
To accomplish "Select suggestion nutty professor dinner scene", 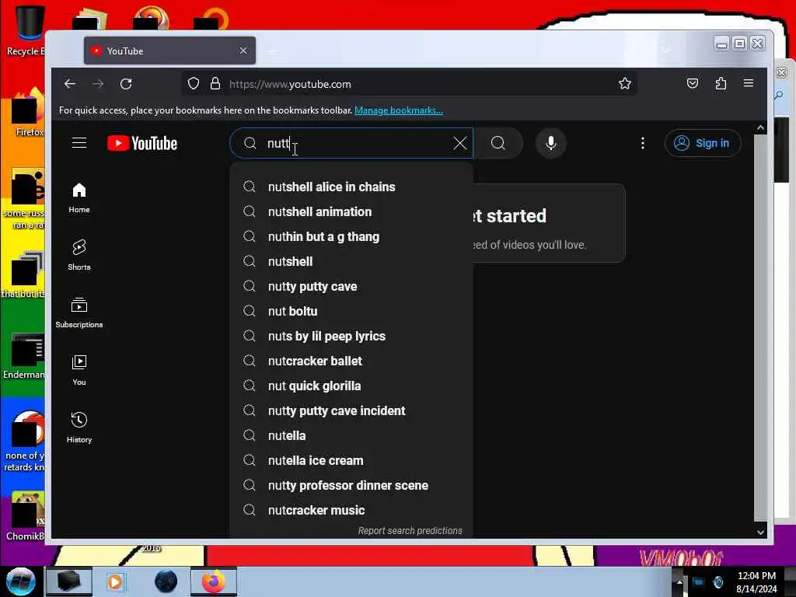I will pyautogui.click(x=351, y=485).
